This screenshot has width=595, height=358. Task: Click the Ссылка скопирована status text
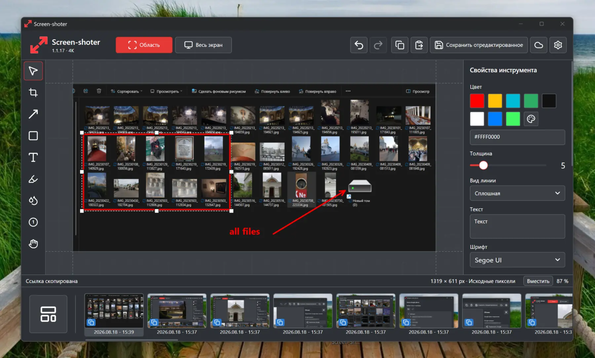click(x=52, y=281)
